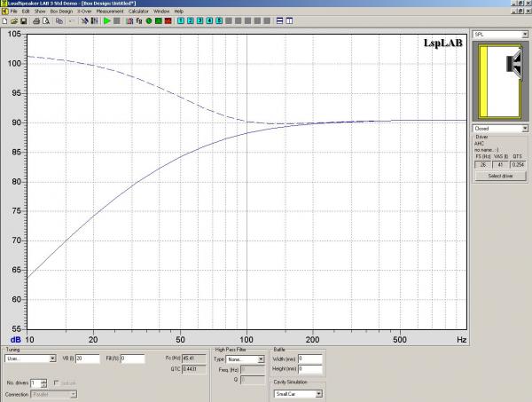Screen dimensions: 532x402
Task: Click the teal number 5 toolbar button
Action: tap(219, 20)
